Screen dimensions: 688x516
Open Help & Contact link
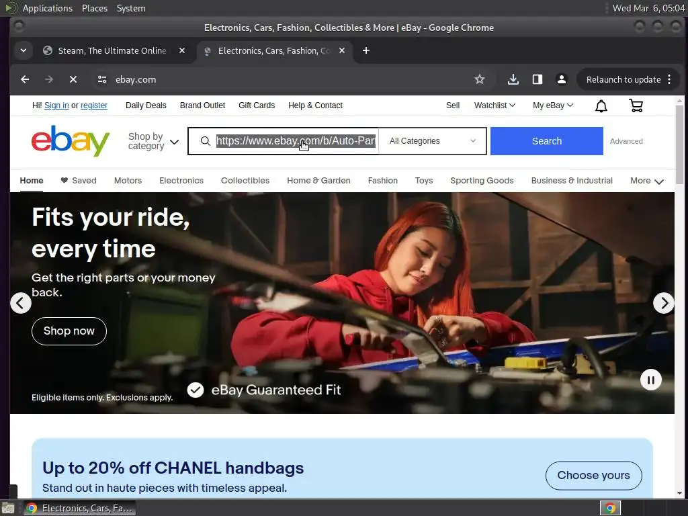coord(315,105)
